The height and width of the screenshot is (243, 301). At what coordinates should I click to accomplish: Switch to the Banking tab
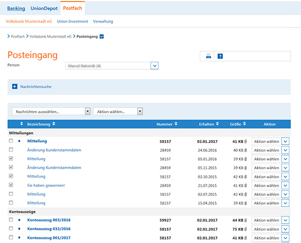(x=16, y=9)
